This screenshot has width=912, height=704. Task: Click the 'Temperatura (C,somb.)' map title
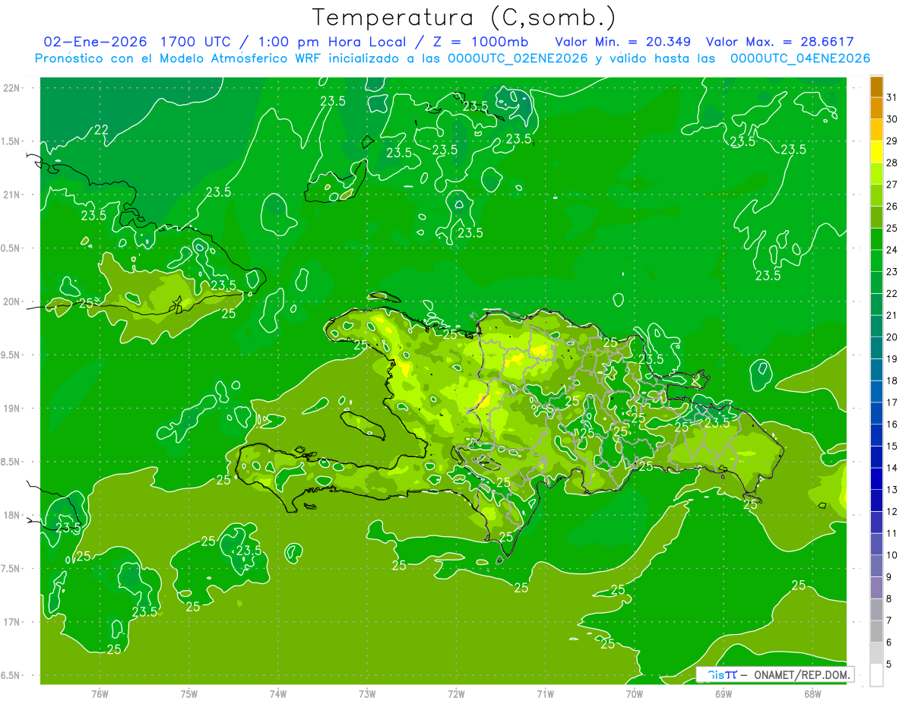pyautogui.click(x=464, y=17)
